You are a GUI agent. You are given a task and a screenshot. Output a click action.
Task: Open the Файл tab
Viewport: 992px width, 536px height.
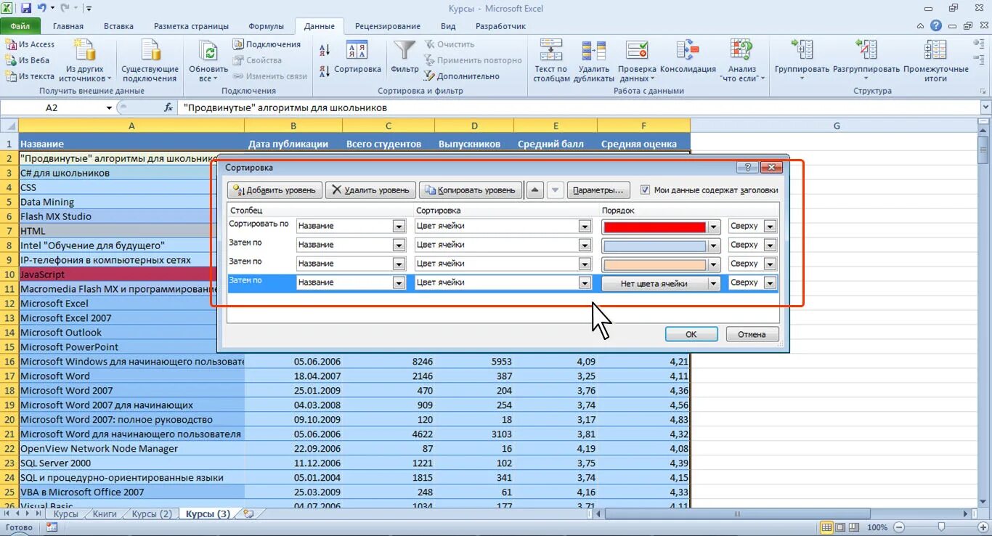[x=20, y=26]
